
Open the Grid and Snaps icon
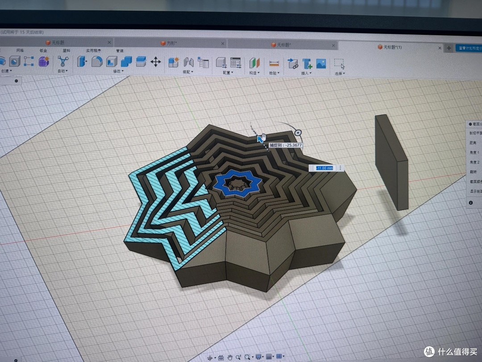coord(269,356)
